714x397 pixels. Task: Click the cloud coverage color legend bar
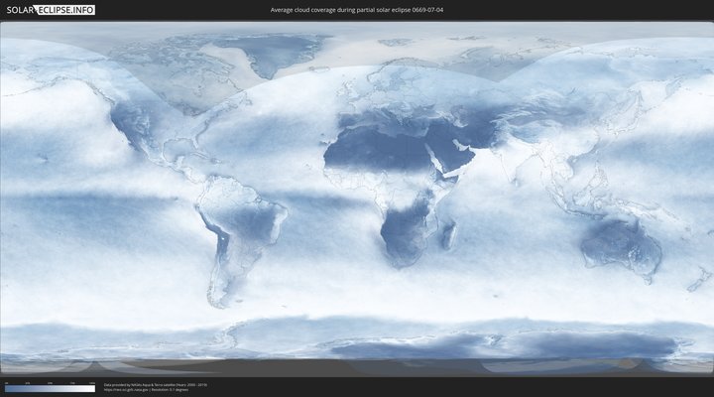click(x=50, y=388)
